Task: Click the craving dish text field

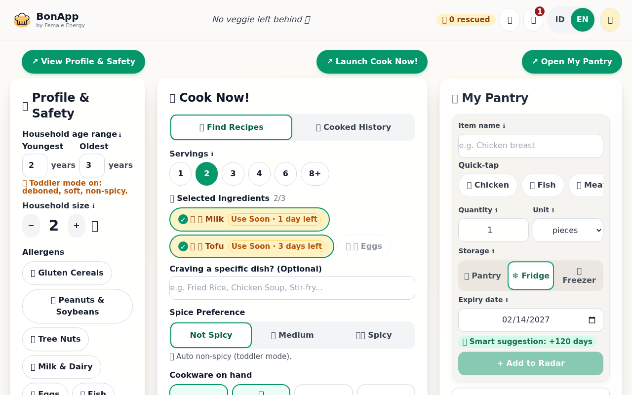Action: coord(292,288)
